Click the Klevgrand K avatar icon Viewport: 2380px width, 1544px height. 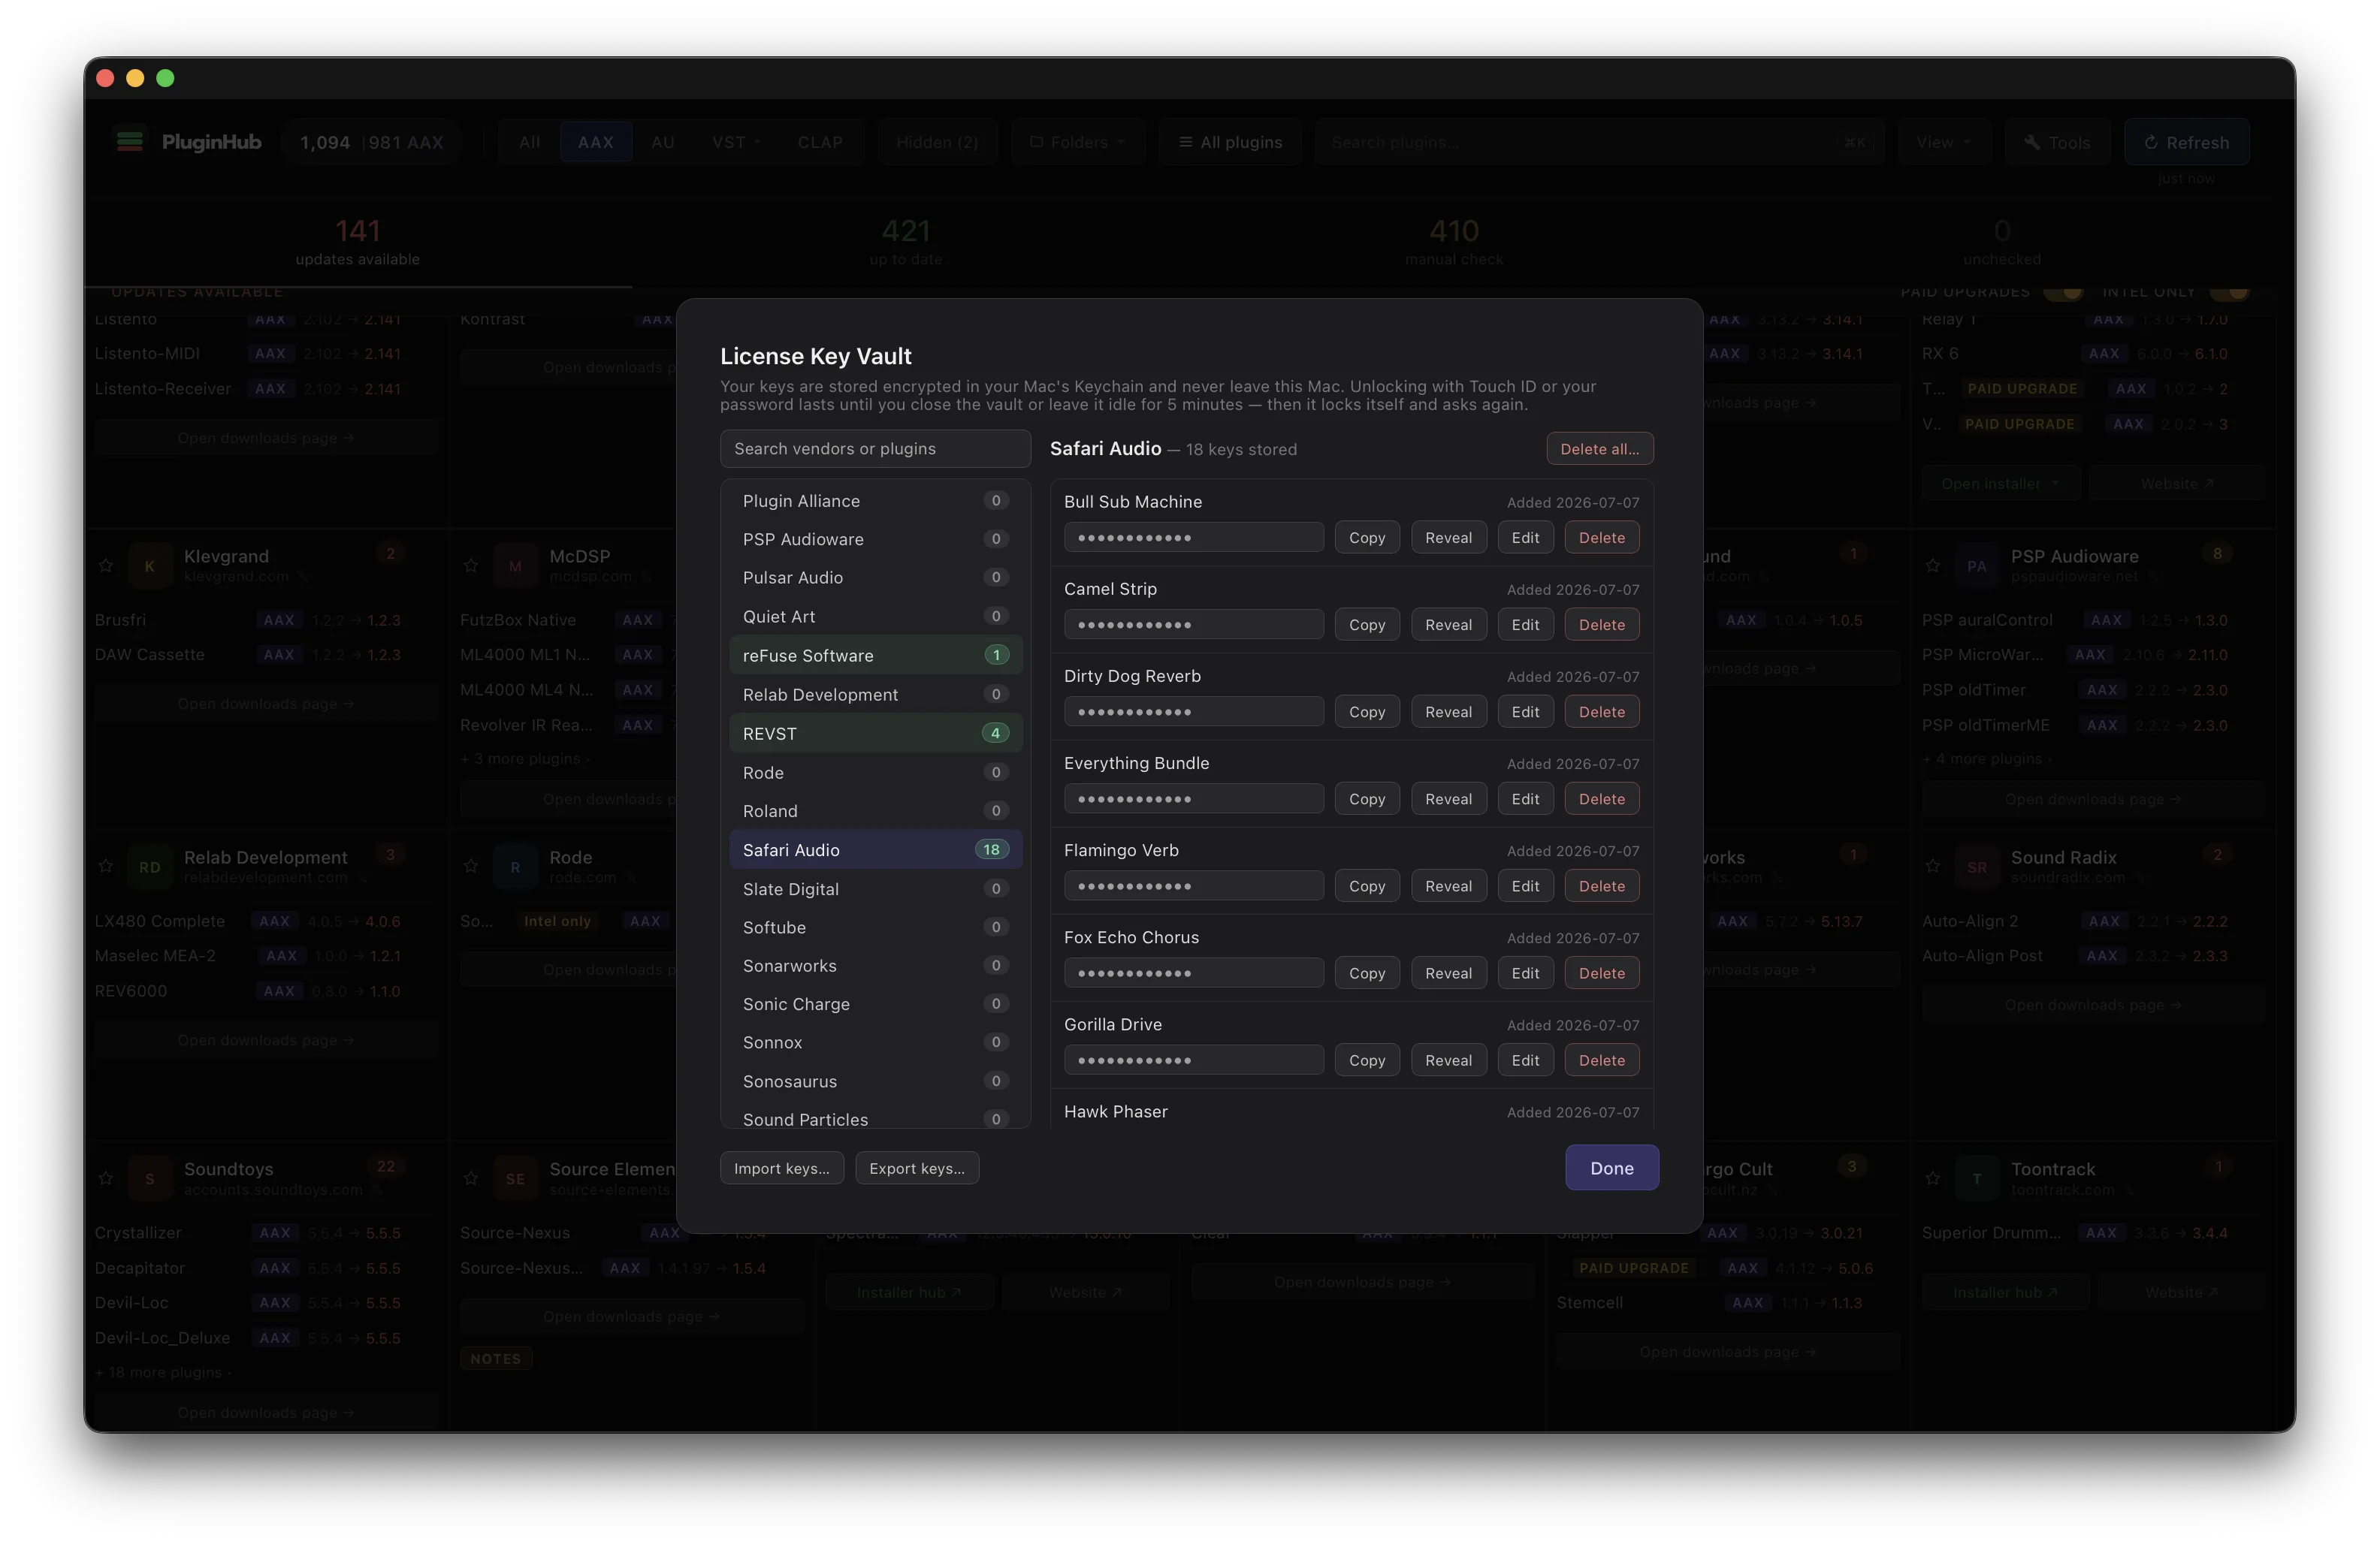click(x=150, y=565)
